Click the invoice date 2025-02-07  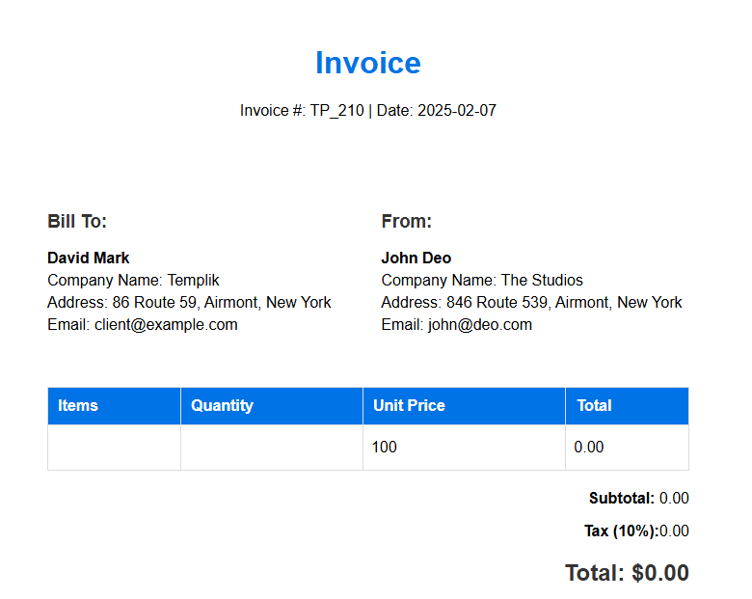tap(457, 110)
